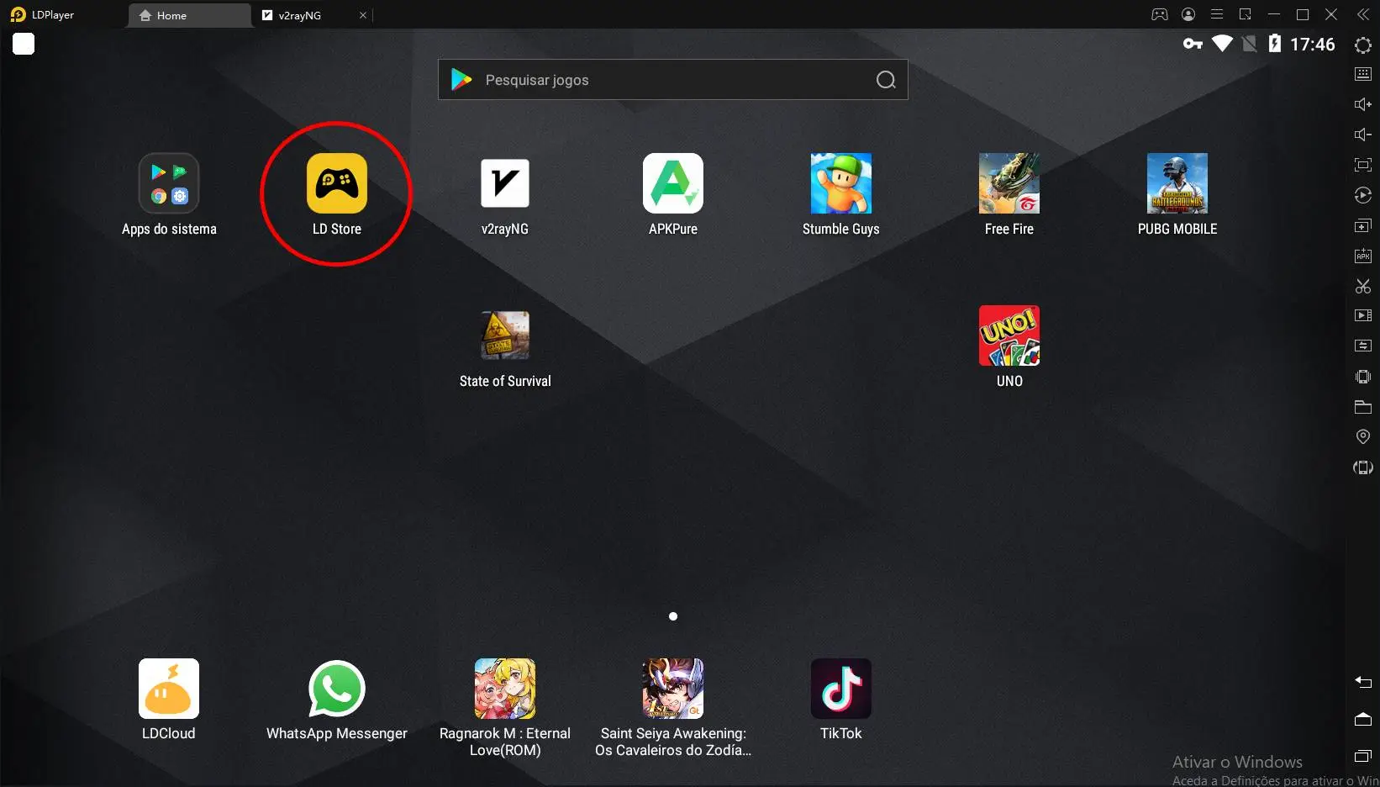
Task: Open the hamburger menu in title bar
Action: [x=1217, y=14]
